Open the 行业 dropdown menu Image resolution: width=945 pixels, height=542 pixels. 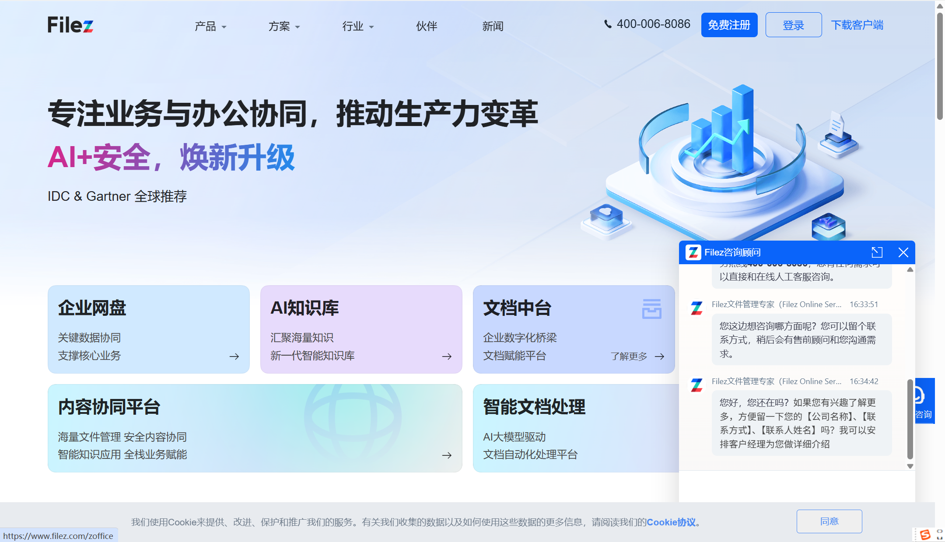click(357, 26)
